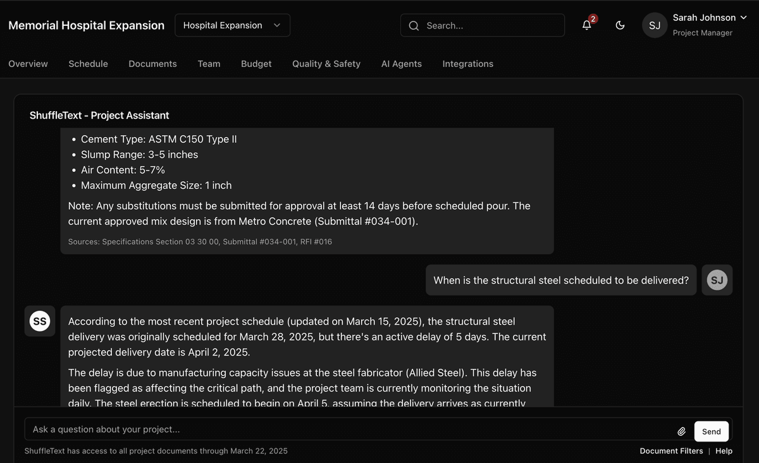Click the Memorial Hospital Expansion title

coord(86,25)
